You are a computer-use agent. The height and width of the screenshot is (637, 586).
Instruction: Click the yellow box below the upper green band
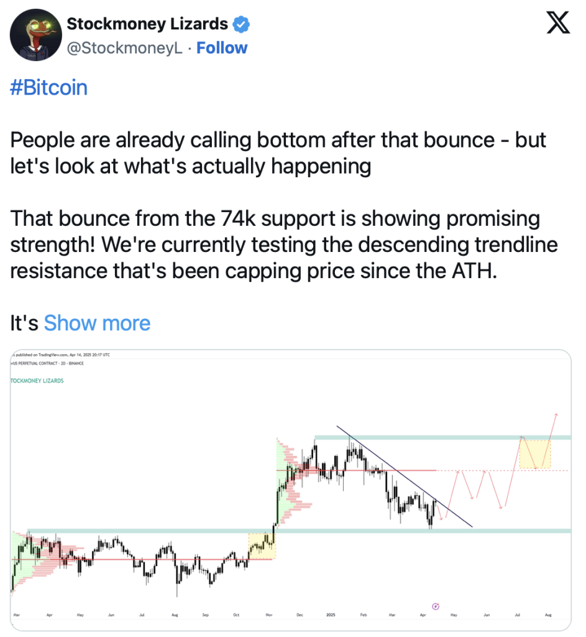point(535,454)
